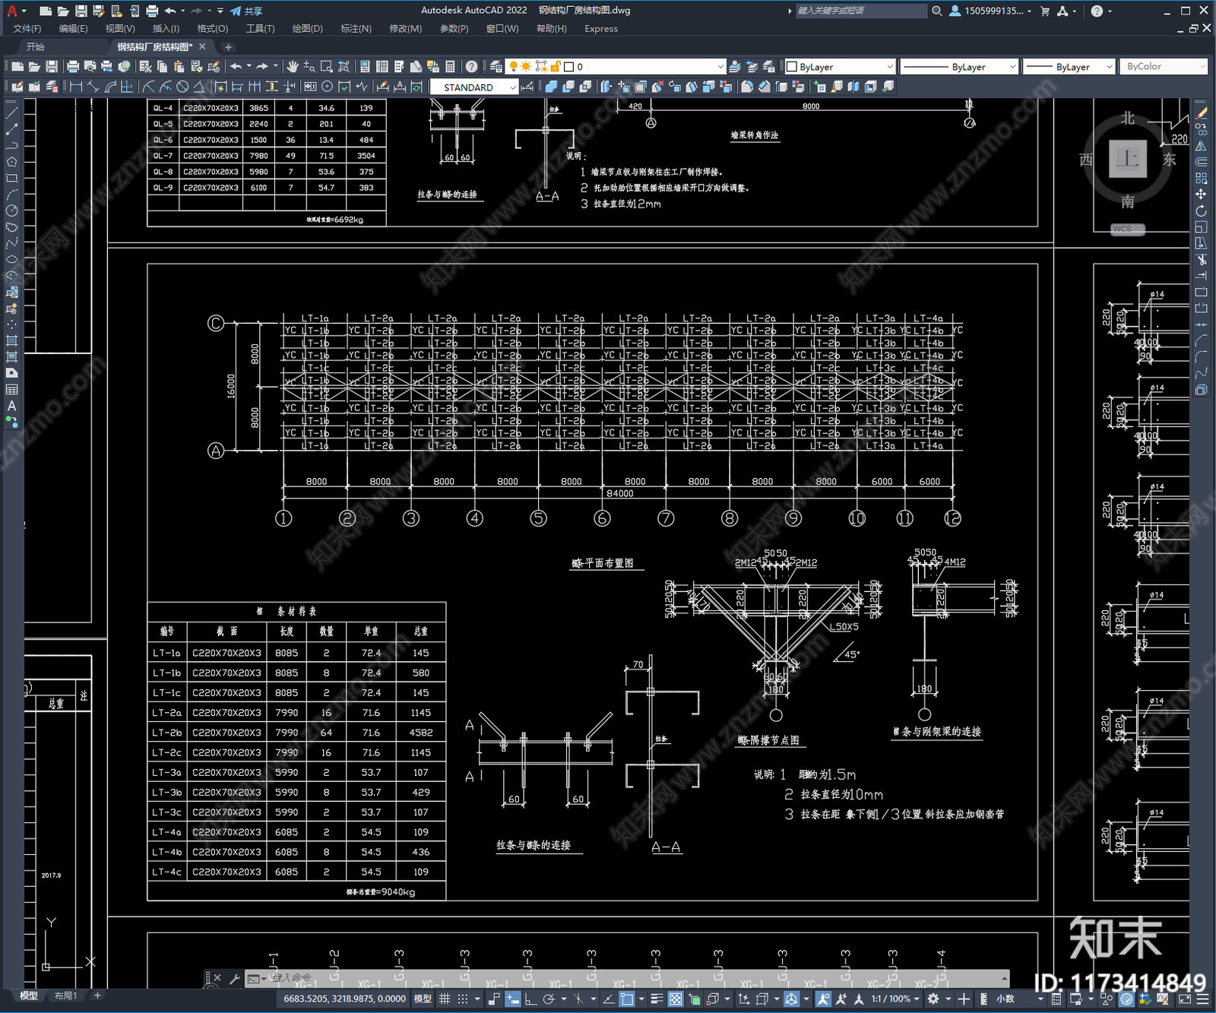The height and width of the screenshot is (1013, 1216).
Task: Add a new drawing tab with plus button
Action: (228, 47)
